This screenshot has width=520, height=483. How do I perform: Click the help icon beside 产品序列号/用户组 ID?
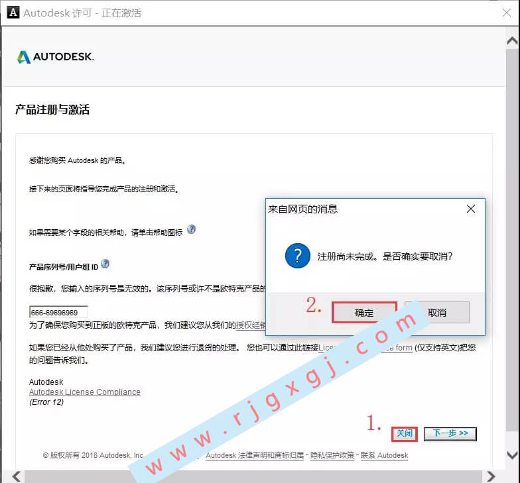tap(105, 264)
